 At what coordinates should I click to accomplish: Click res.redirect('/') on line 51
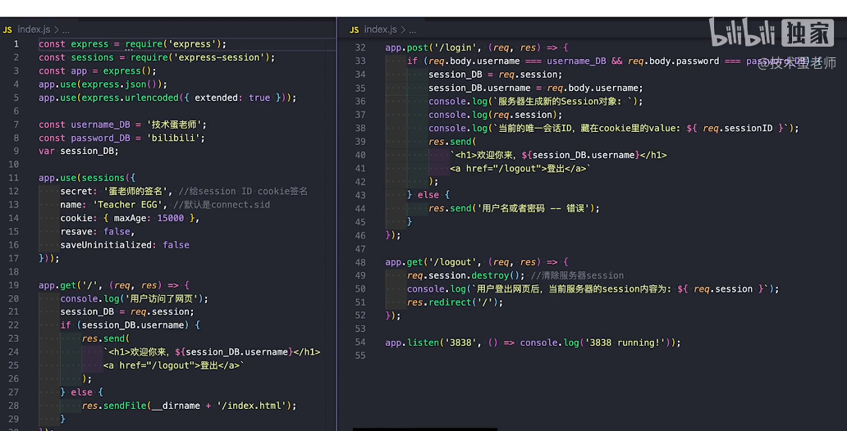[x=452, y=302]
